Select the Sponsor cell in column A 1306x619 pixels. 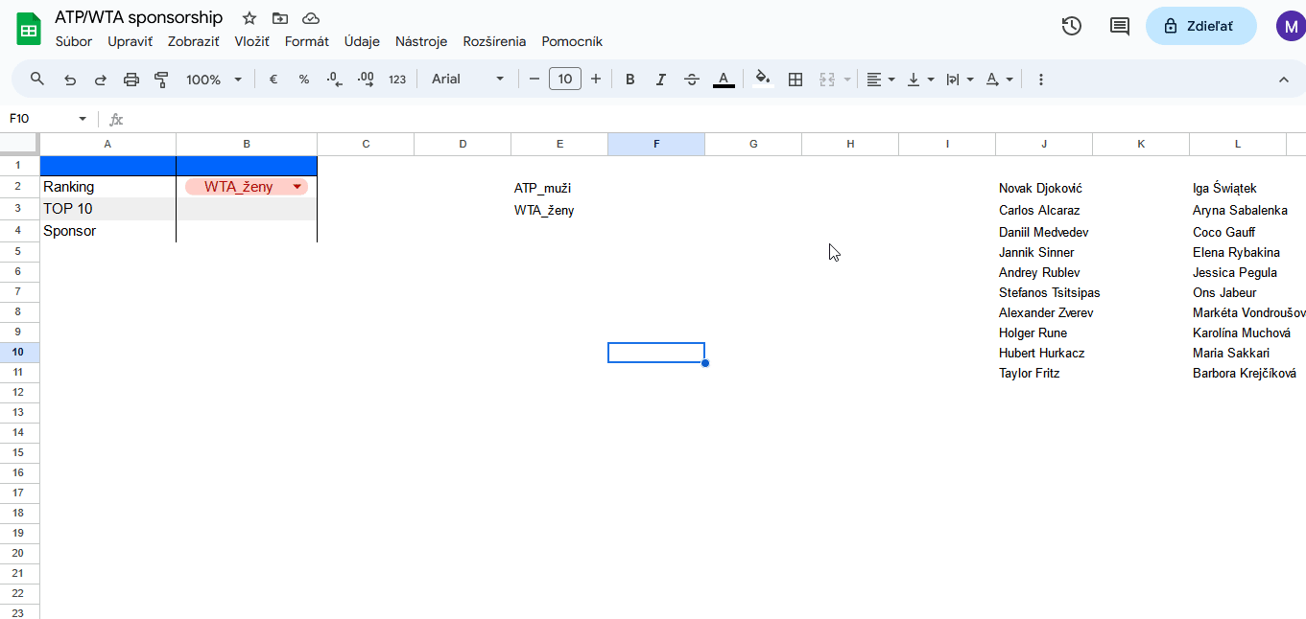(x=107, y=231)
